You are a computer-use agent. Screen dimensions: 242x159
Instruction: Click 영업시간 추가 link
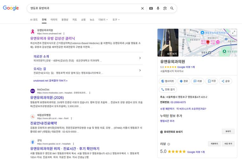(x=167, y=121)
